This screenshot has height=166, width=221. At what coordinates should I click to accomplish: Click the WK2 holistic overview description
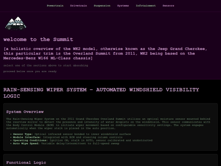tap(105, 54)
